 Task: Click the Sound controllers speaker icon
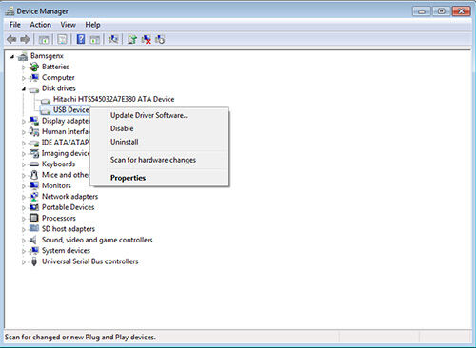point(33,240)
